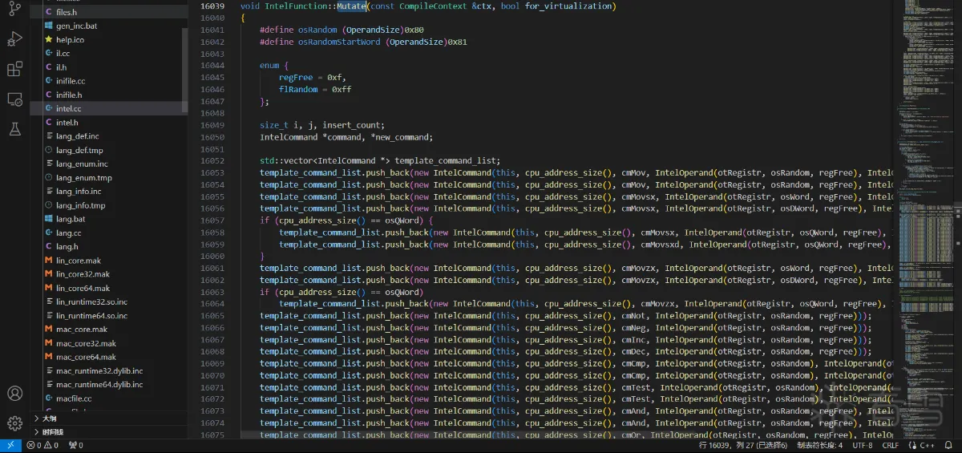Change the UTF-8 file encoding
Viewport: 962px width, 453px height.
coord(863,445)
